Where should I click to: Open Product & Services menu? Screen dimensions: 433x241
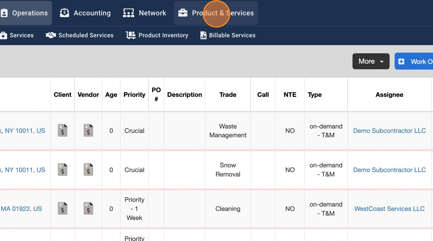pos(216,13)
